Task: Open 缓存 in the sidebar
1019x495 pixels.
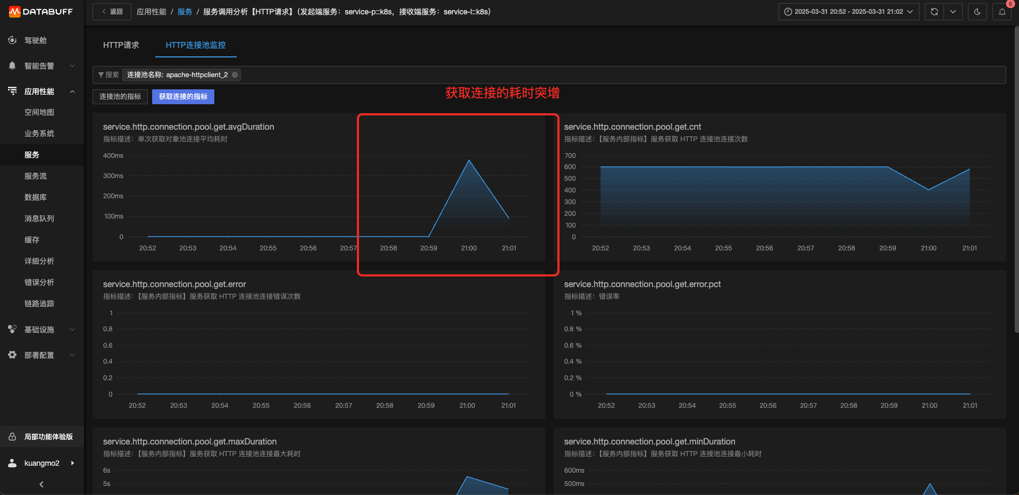Action: [x=32, y=240]
